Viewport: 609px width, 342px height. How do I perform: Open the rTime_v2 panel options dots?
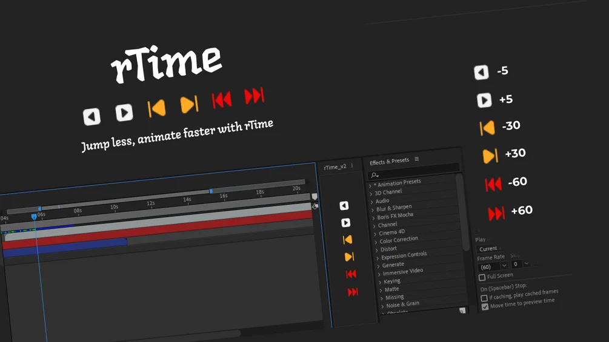coord(352,166)
